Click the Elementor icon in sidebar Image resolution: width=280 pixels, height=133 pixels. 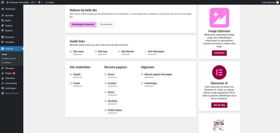coord(3,37)
